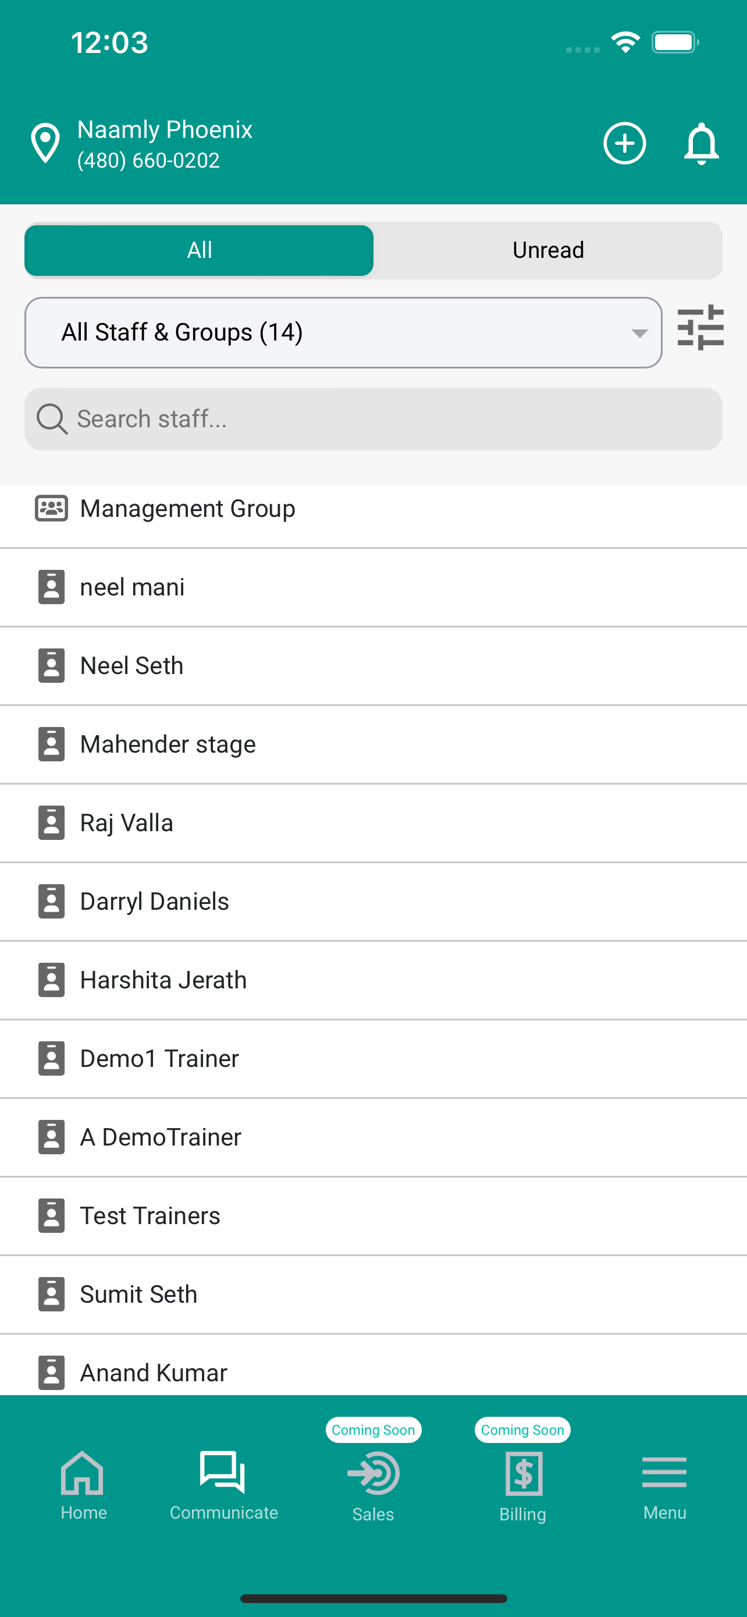Viewport: 747px width, 1617px height.
Task: Open the Sales icon
Action: click(373, 1473)
